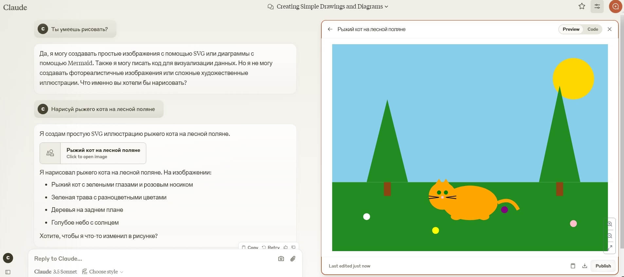
Task: Switch to the Code tab
Action: click(x=593, y=29)
